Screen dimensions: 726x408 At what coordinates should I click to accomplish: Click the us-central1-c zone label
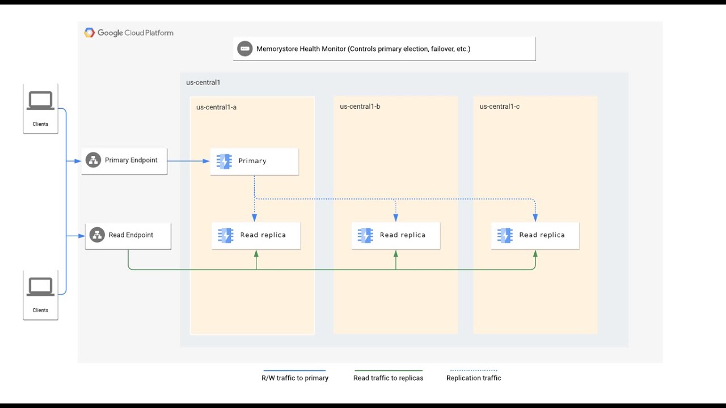click(500, 107)
